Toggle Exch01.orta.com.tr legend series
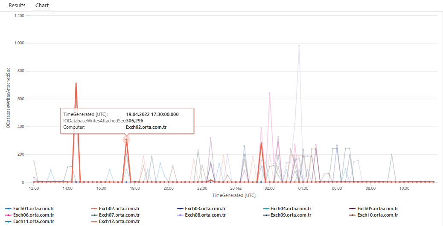Image resolution: width=443 pixels, height=226 pixels. click(30, 209)
